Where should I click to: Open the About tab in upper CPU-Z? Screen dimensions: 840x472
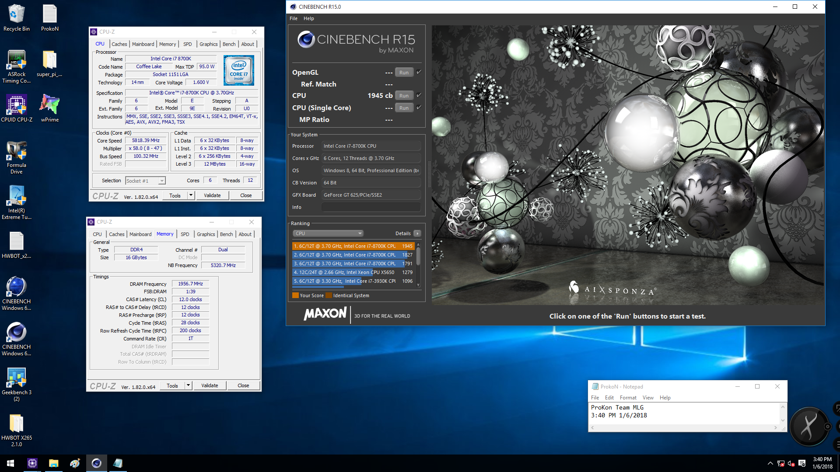248,44
